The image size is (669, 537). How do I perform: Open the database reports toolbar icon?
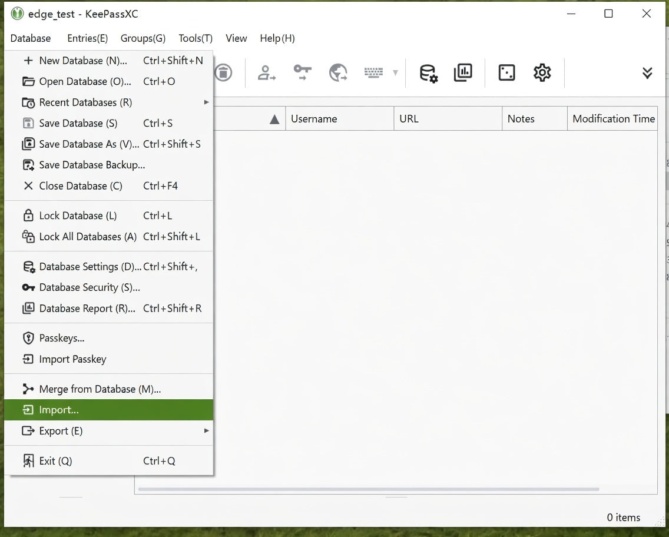[463, 72]
